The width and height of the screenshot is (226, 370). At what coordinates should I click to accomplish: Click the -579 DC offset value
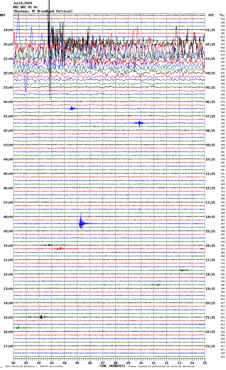point(222,51)
